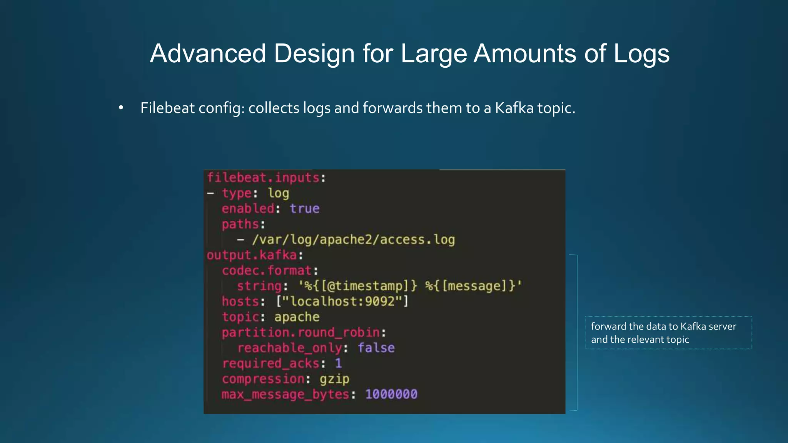Click the '/var/log/apache2/access.log' path
Viewport: 788px width, 443px height.
coord(353,240)
